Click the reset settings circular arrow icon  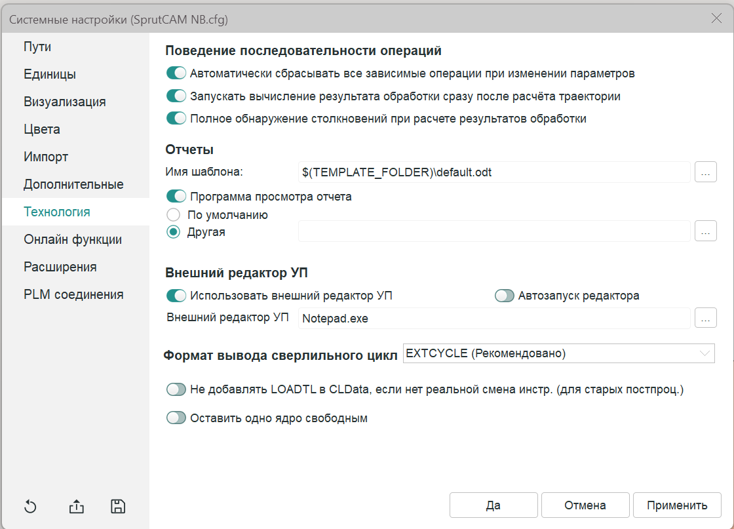[x=30, y=506]
